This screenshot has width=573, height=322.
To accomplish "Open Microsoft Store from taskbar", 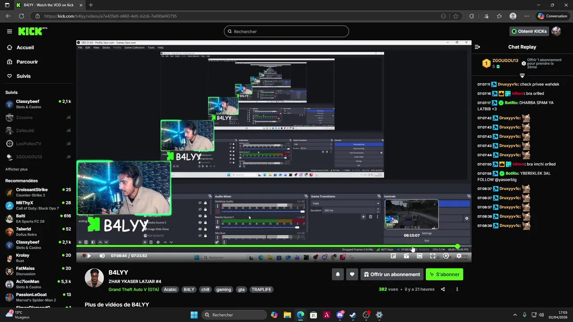I will (314, 315).
